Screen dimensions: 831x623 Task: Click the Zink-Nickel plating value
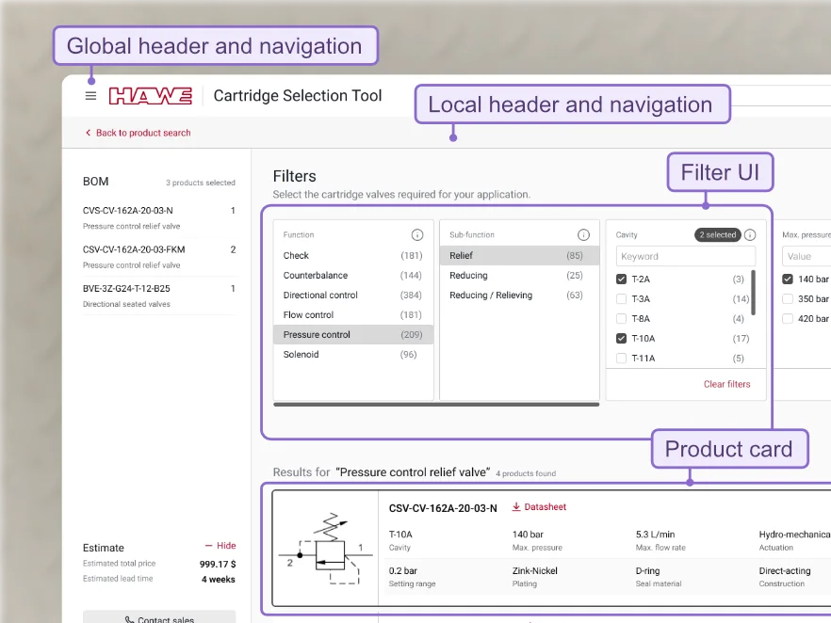pyautogui.click(x=535, y=570)
